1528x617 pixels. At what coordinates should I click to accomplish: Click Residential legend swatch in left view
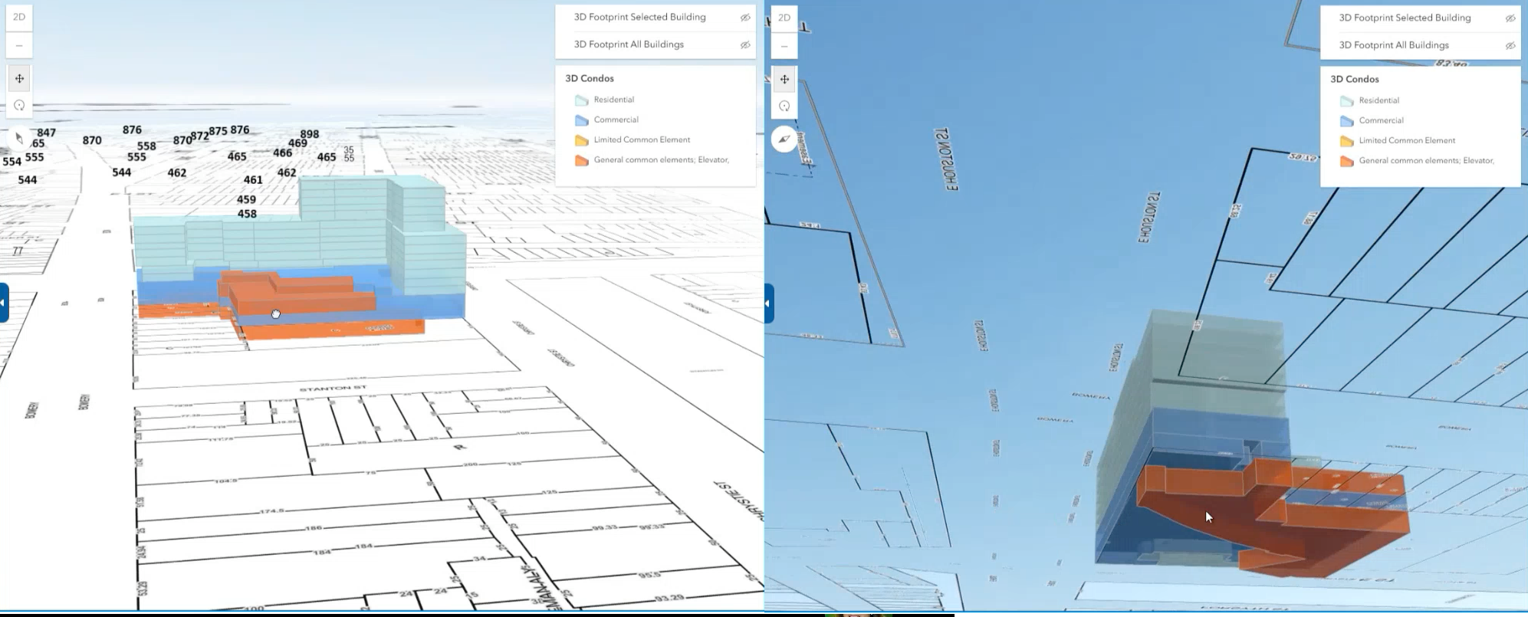point(582,100)
